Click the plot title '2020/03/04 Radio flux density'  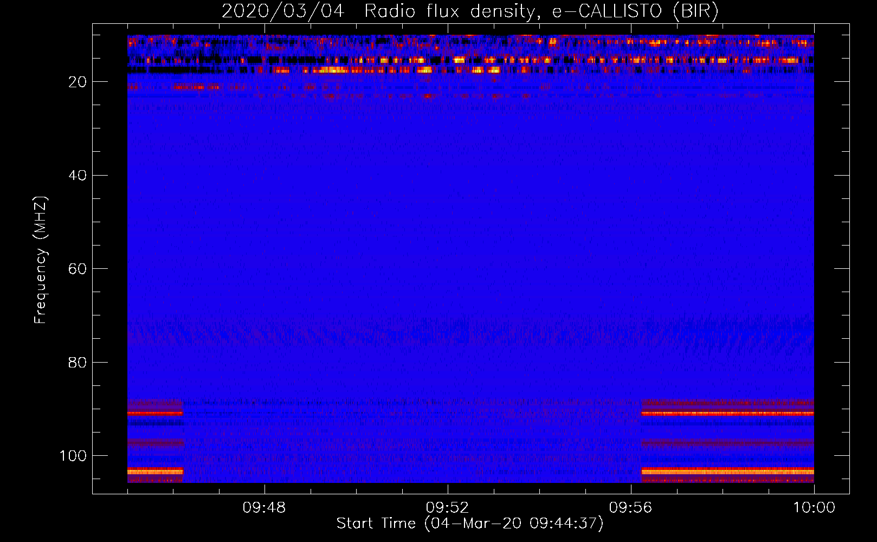[x=470, y=11]
